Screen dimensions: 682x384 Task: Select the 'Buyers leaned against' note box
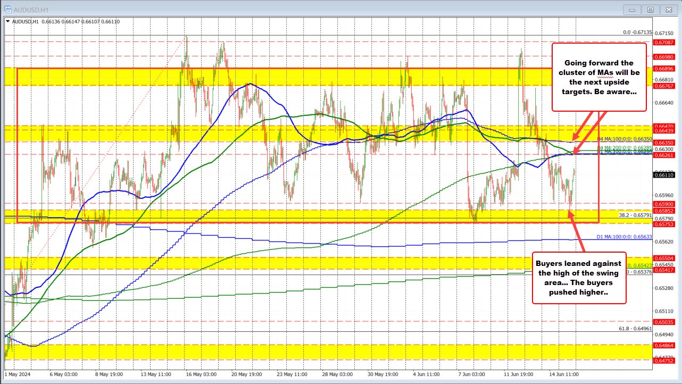point(578,277)
